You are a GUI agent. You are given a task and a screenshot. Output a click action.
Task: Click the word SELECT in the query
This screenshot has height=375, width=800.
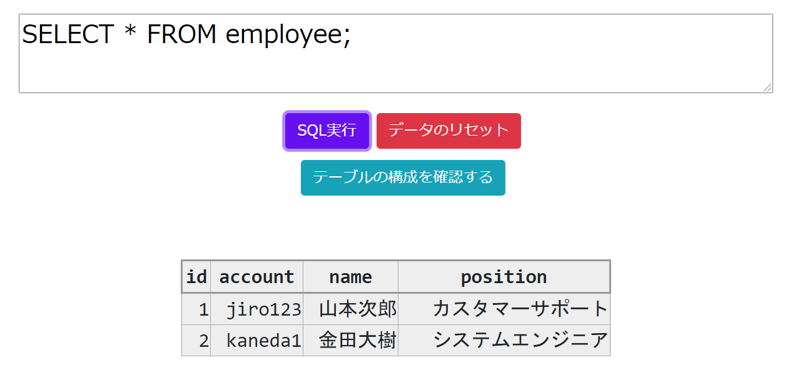68,34
